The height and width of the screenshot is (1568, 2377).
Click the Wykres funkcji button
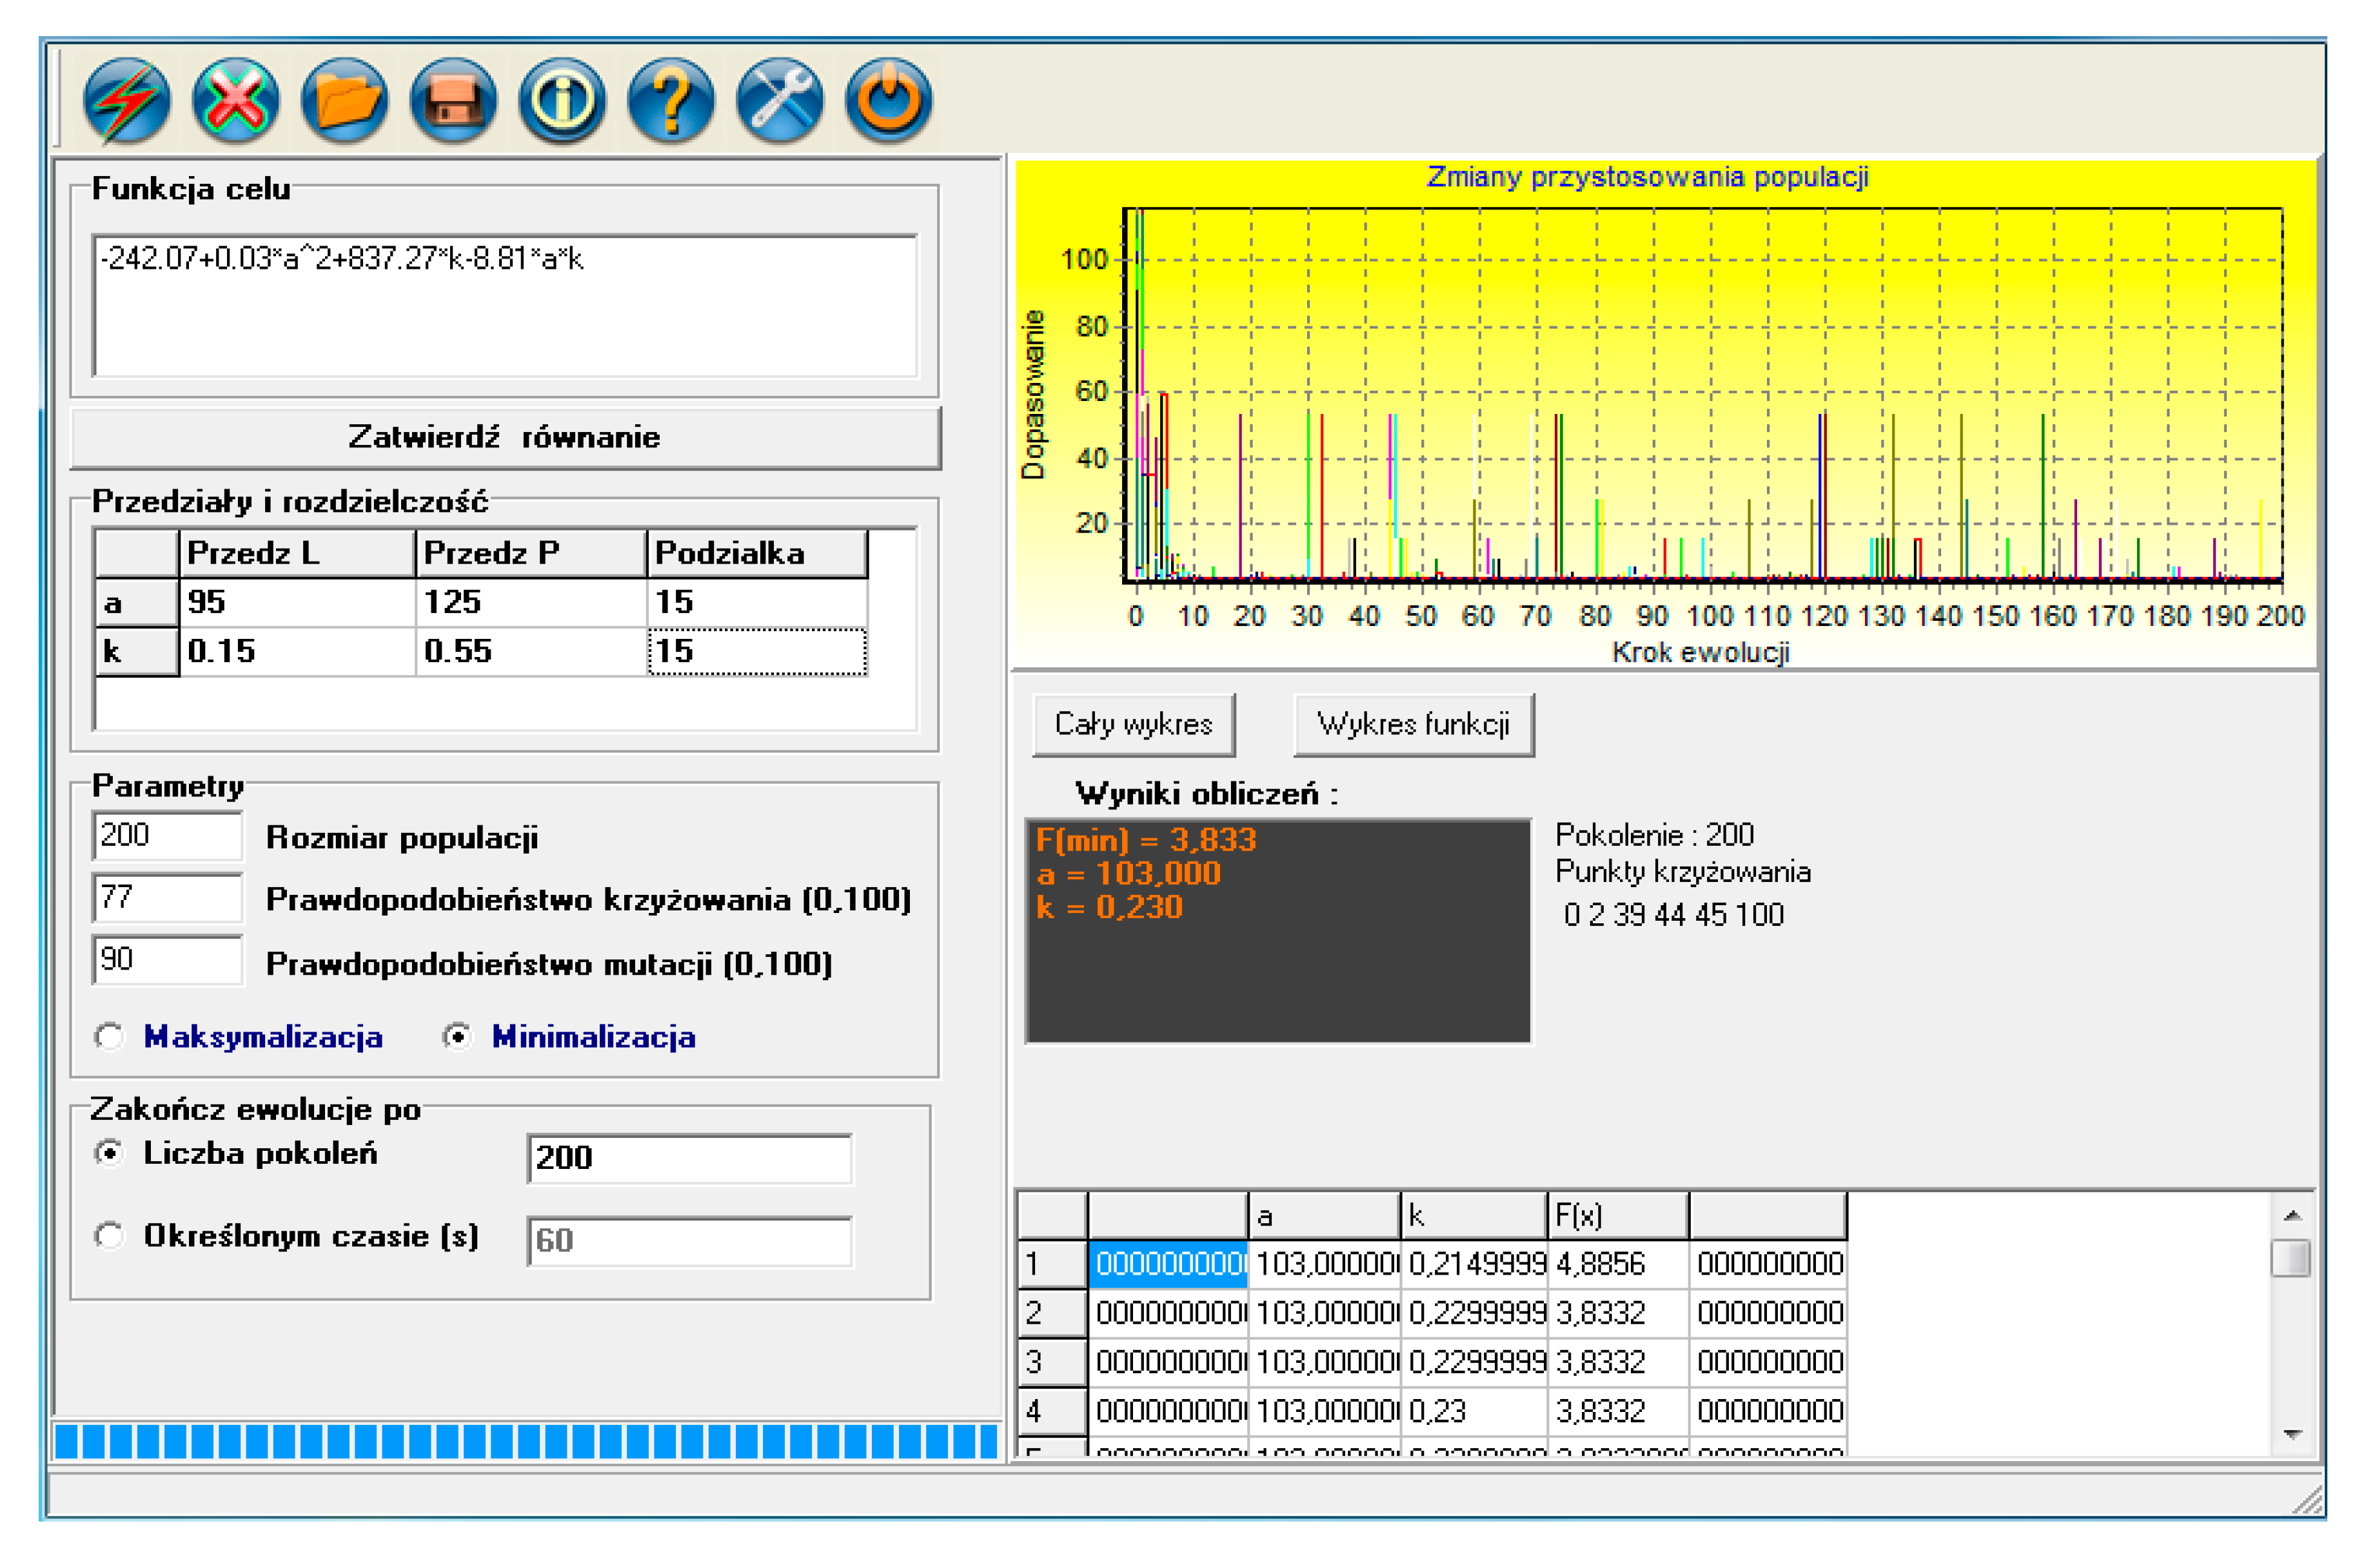[x=1414, y=725]
